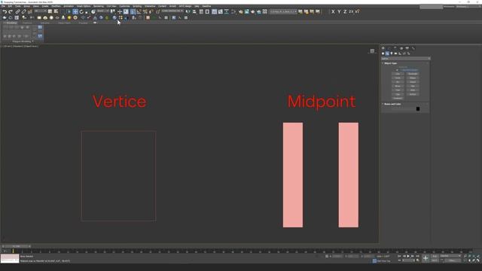Switch to the Object Paint ribbon tab
Screen dimensions: 482x271
pos(64,23)
